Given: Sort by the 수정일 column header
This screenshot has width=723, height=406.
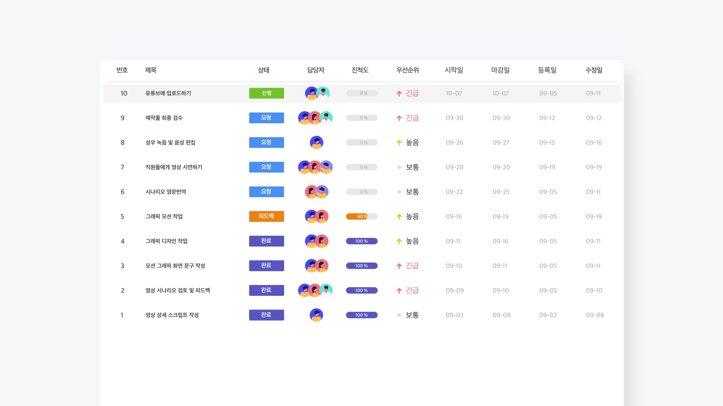Looking at the screenshot, I should pos(594,70).
